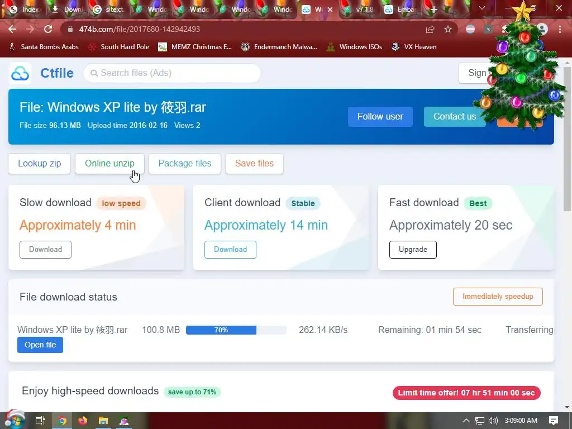Click the Online unzip button

pos(109,164)
